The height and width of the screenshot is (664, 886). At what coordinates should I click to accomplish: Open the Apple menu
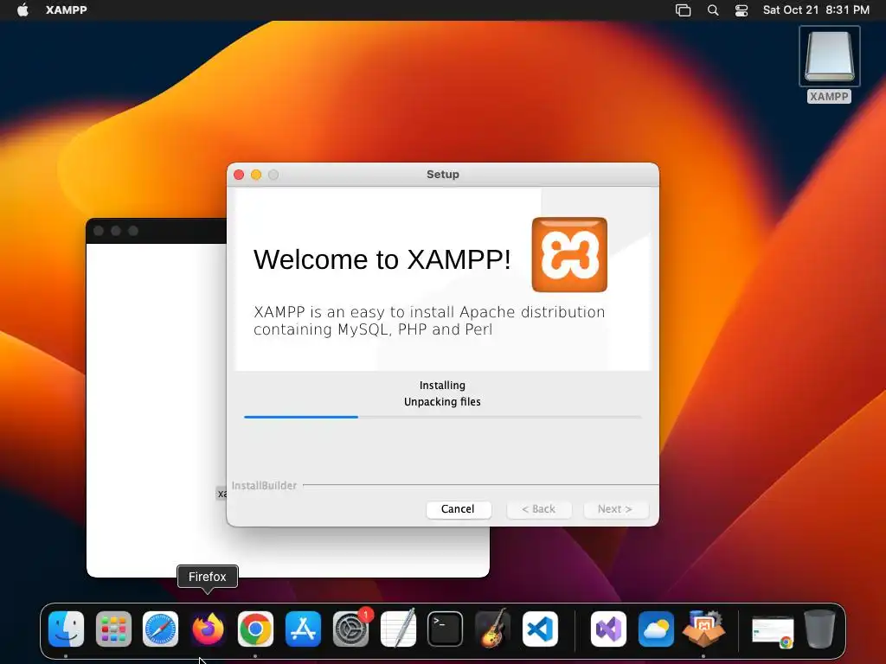point(22,10)
